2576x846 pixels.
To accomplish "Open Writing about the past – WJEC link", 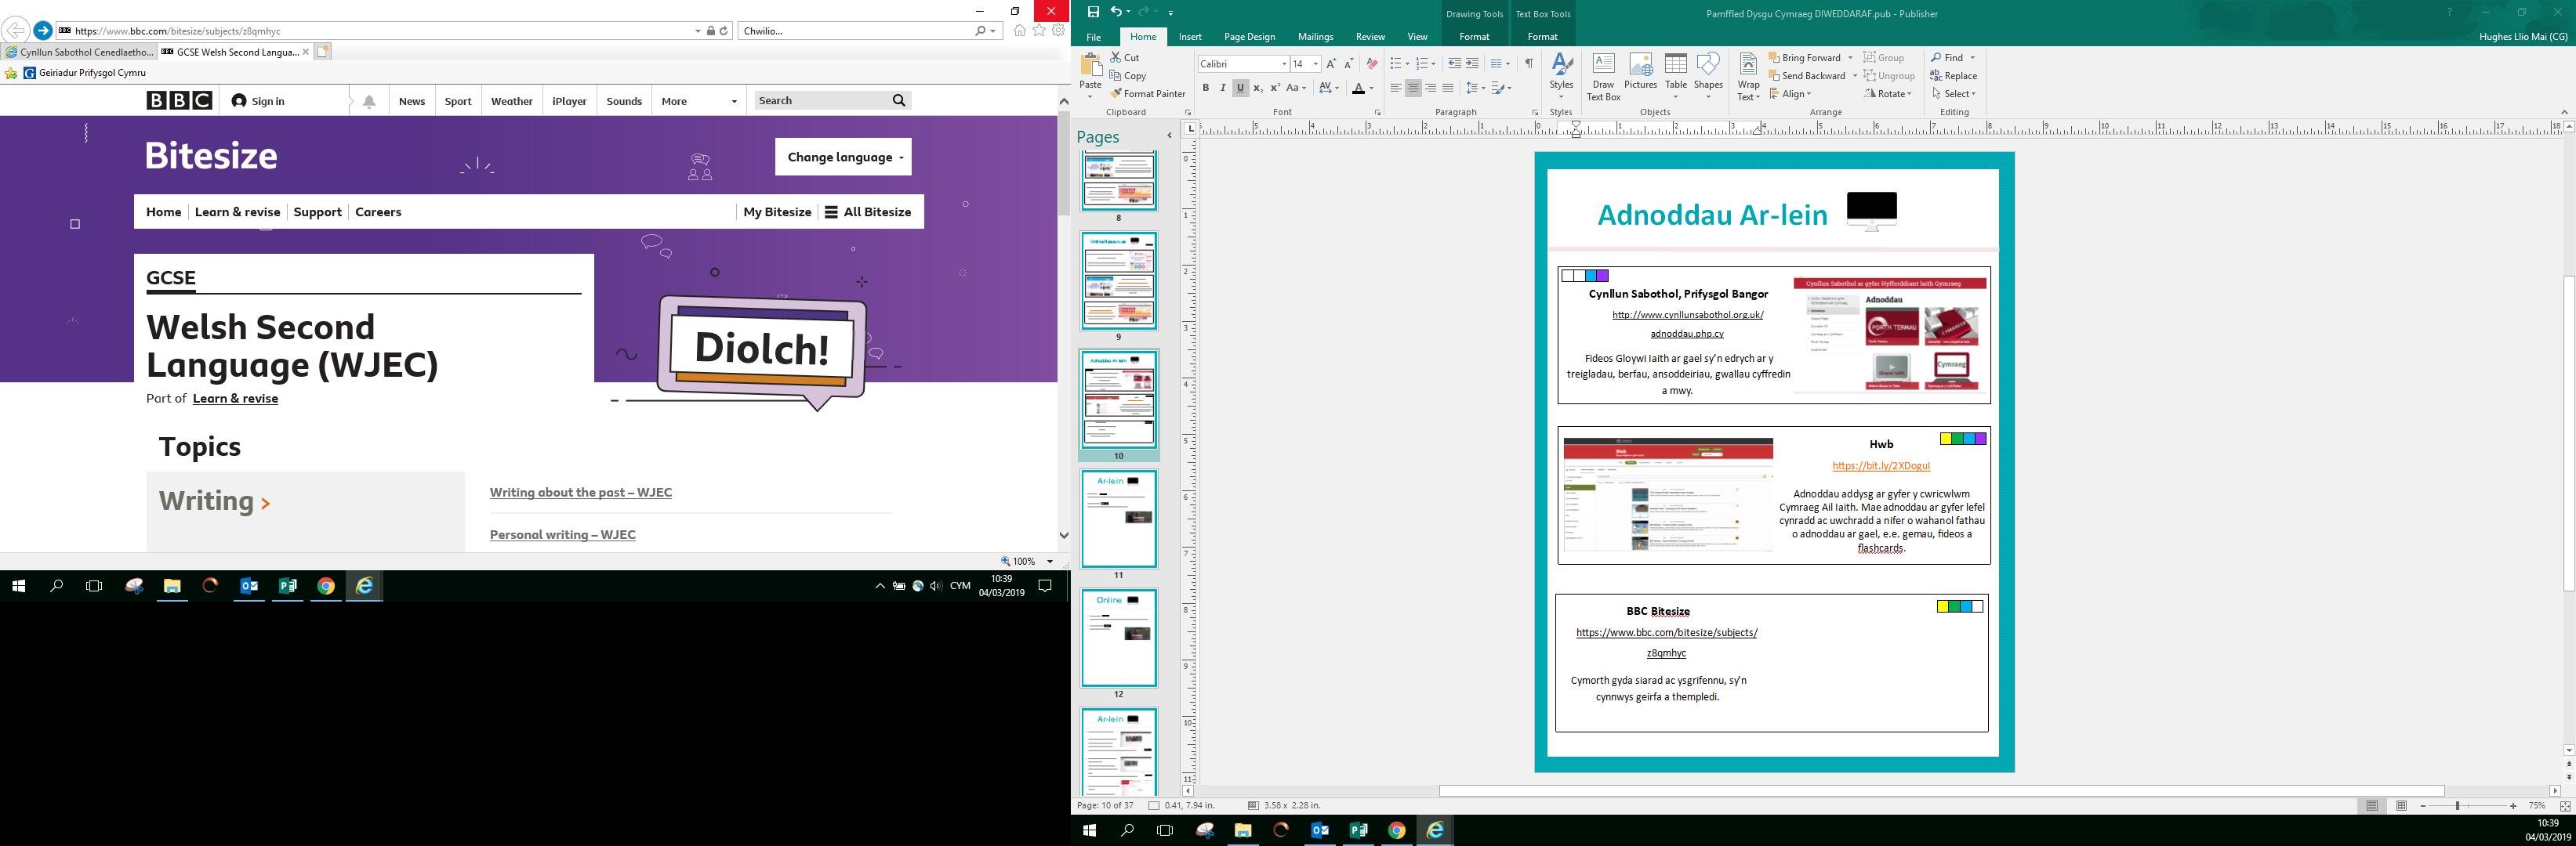I will click(x=580, y=493).
